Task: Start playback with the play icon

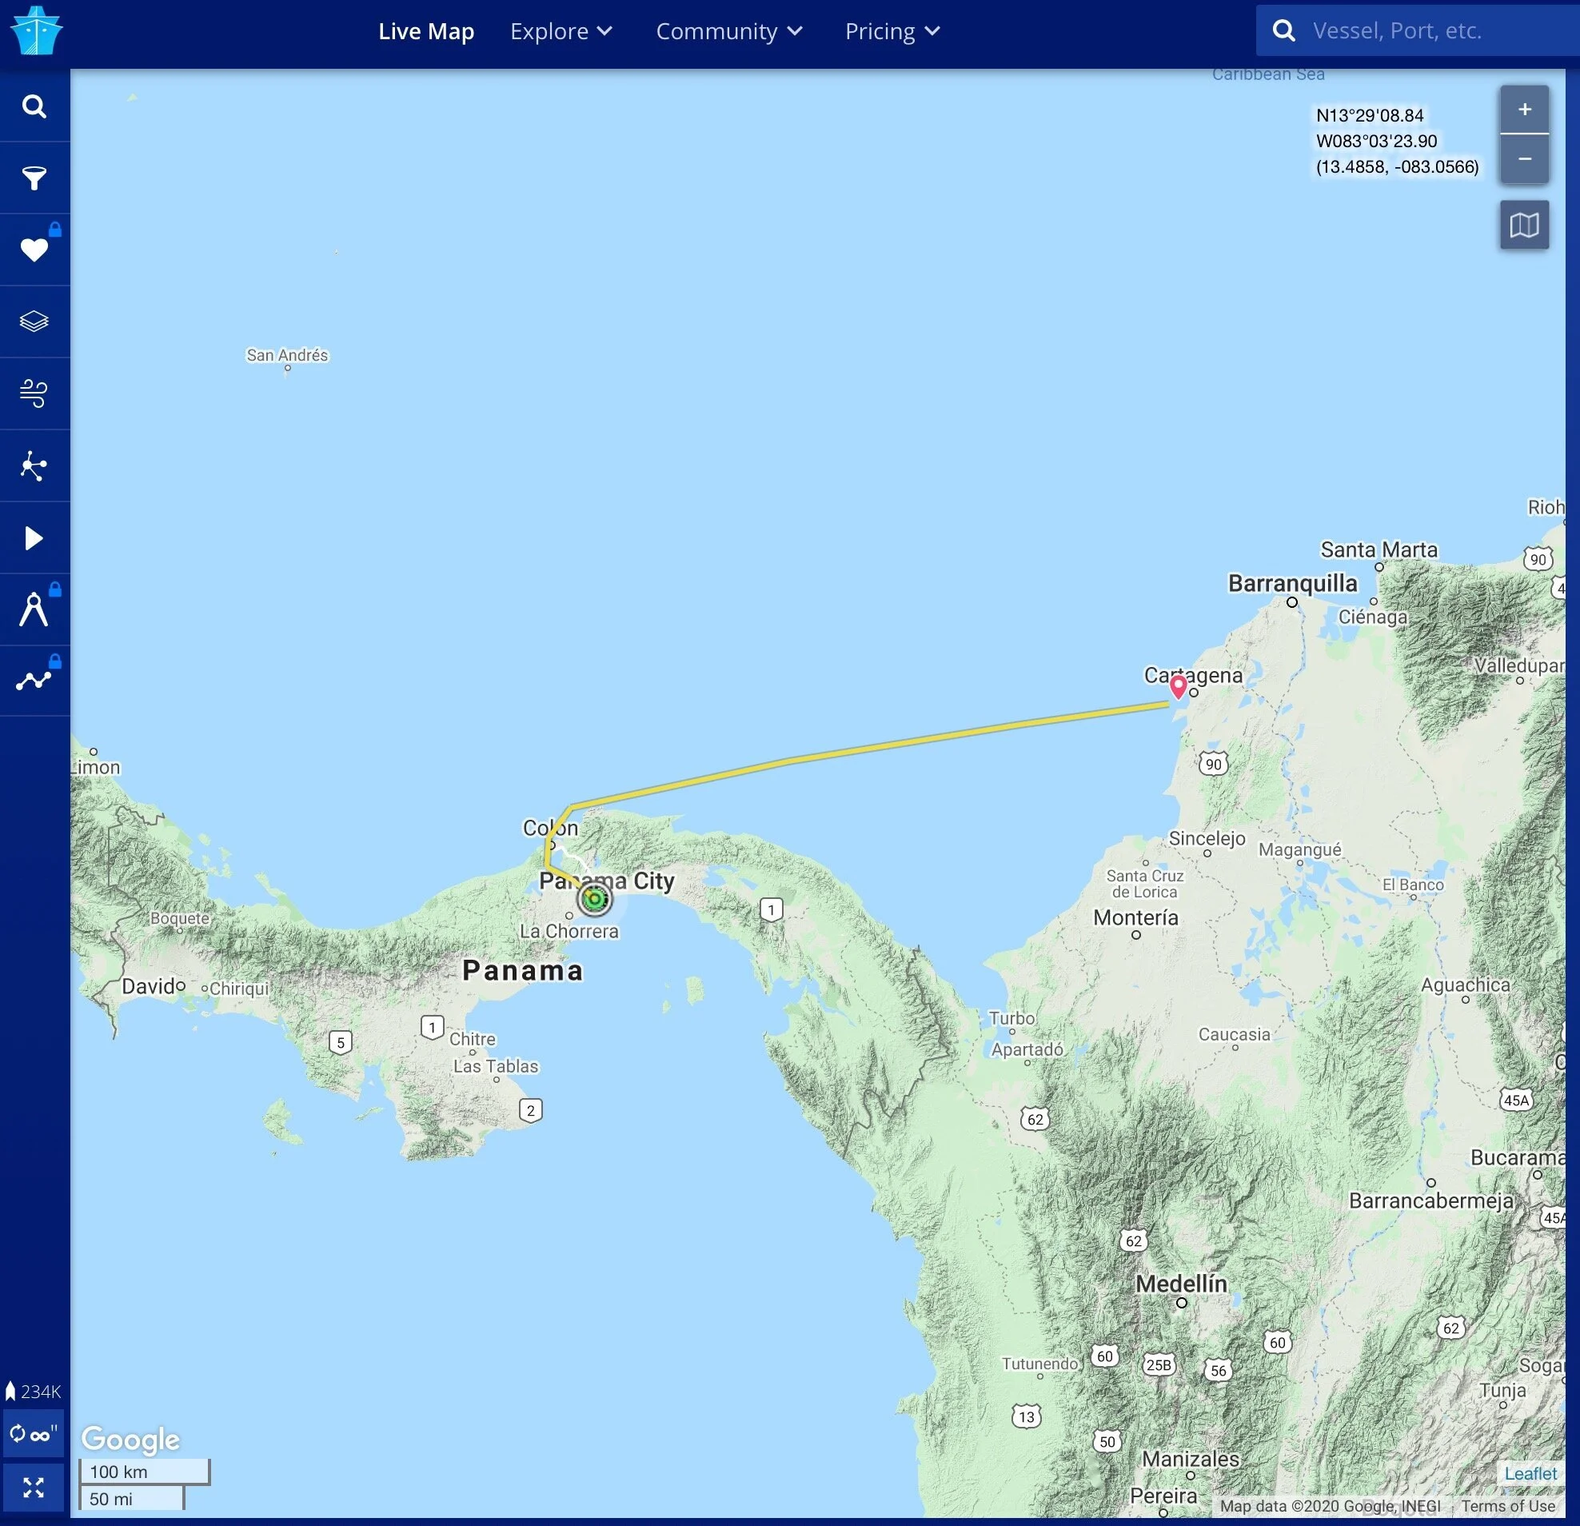Action: (x=34, y=538)
